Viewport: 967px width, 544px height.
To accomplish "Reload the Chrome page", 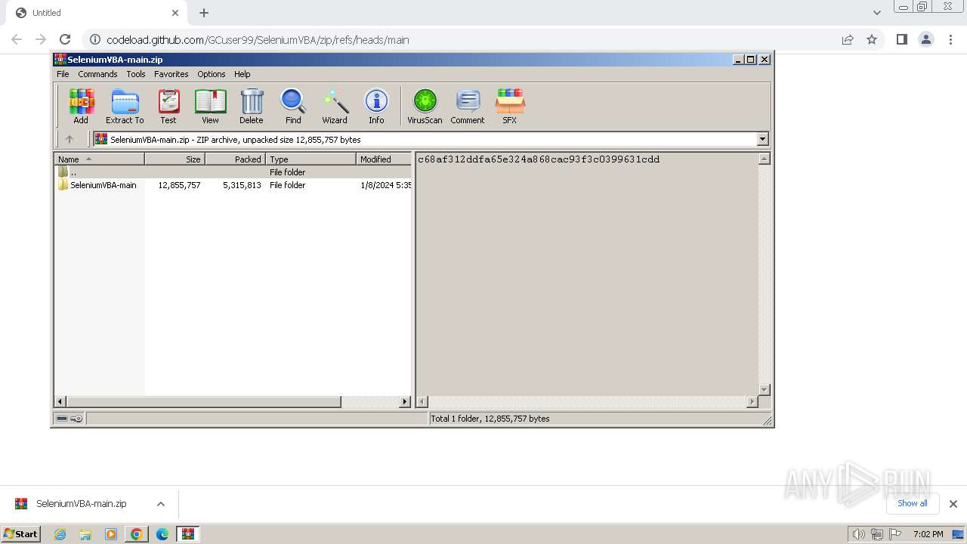I will pos(65,39).
